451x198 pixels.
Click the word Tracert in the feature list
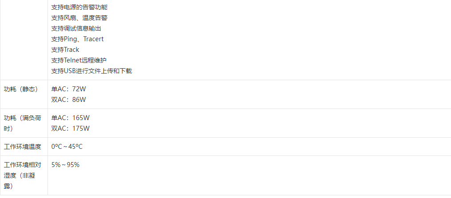93,39
